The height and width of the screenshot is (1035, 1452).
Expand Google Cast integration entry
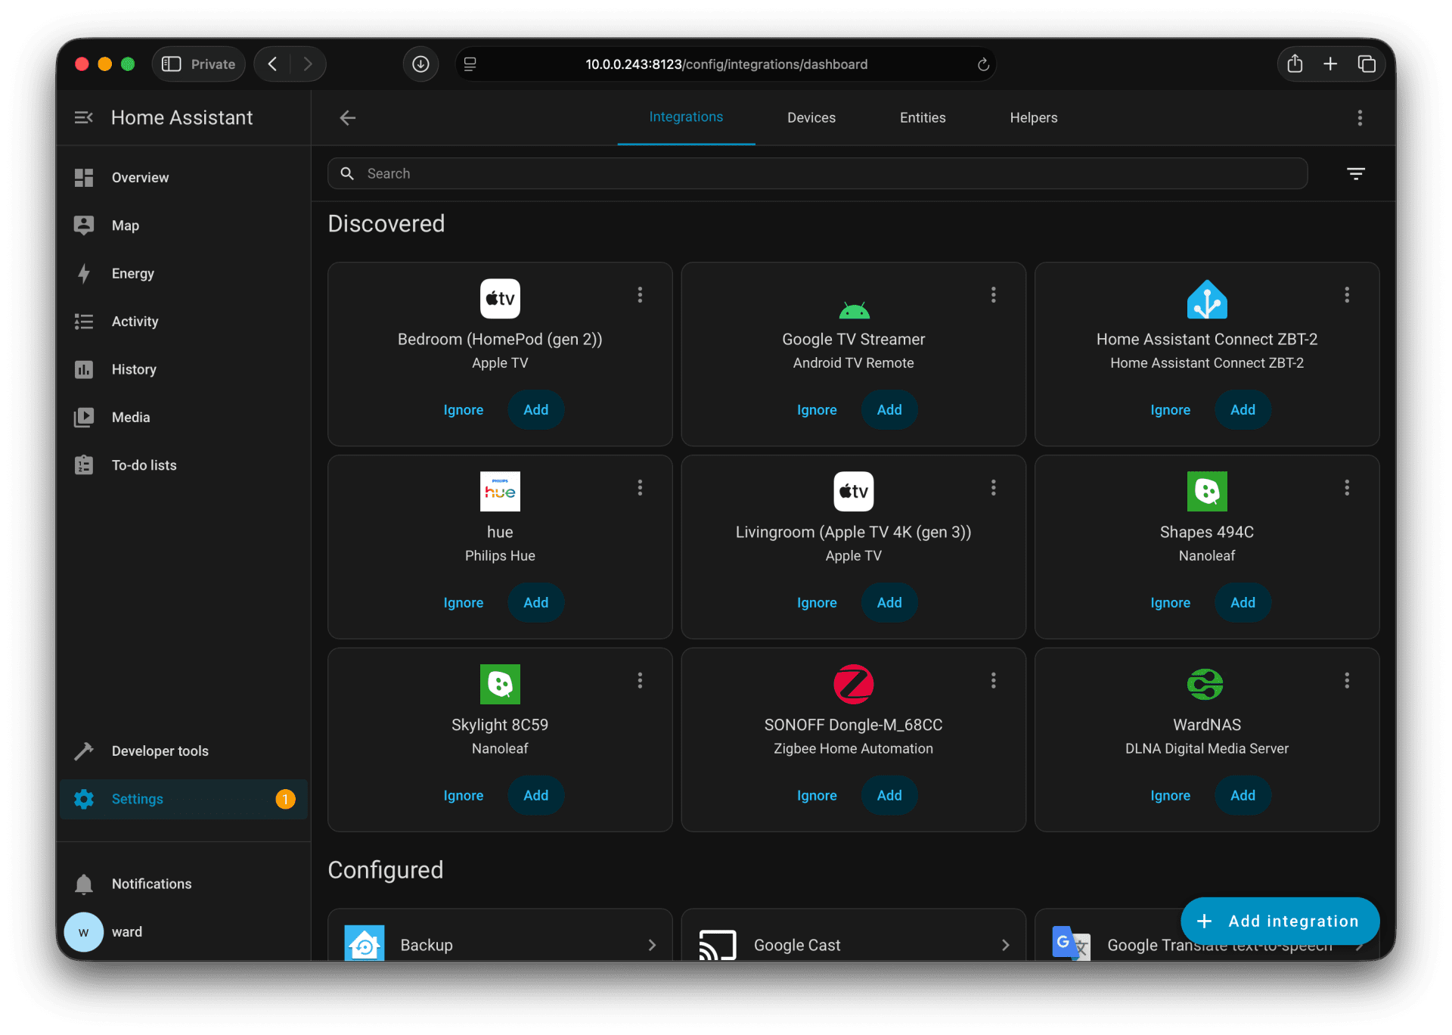click(1005, 945)
